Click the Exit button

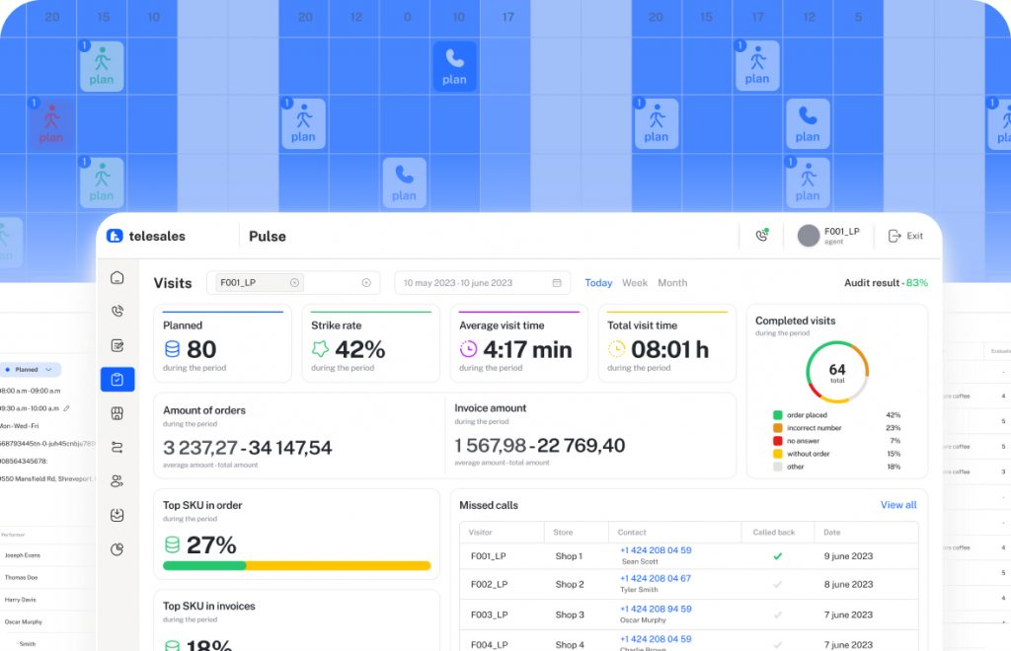pos(905,236)
